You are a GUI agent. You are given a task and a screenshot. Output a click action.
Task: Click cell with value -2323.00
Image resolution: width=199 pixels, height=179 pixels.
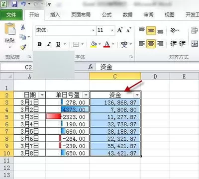coord(68,117)
